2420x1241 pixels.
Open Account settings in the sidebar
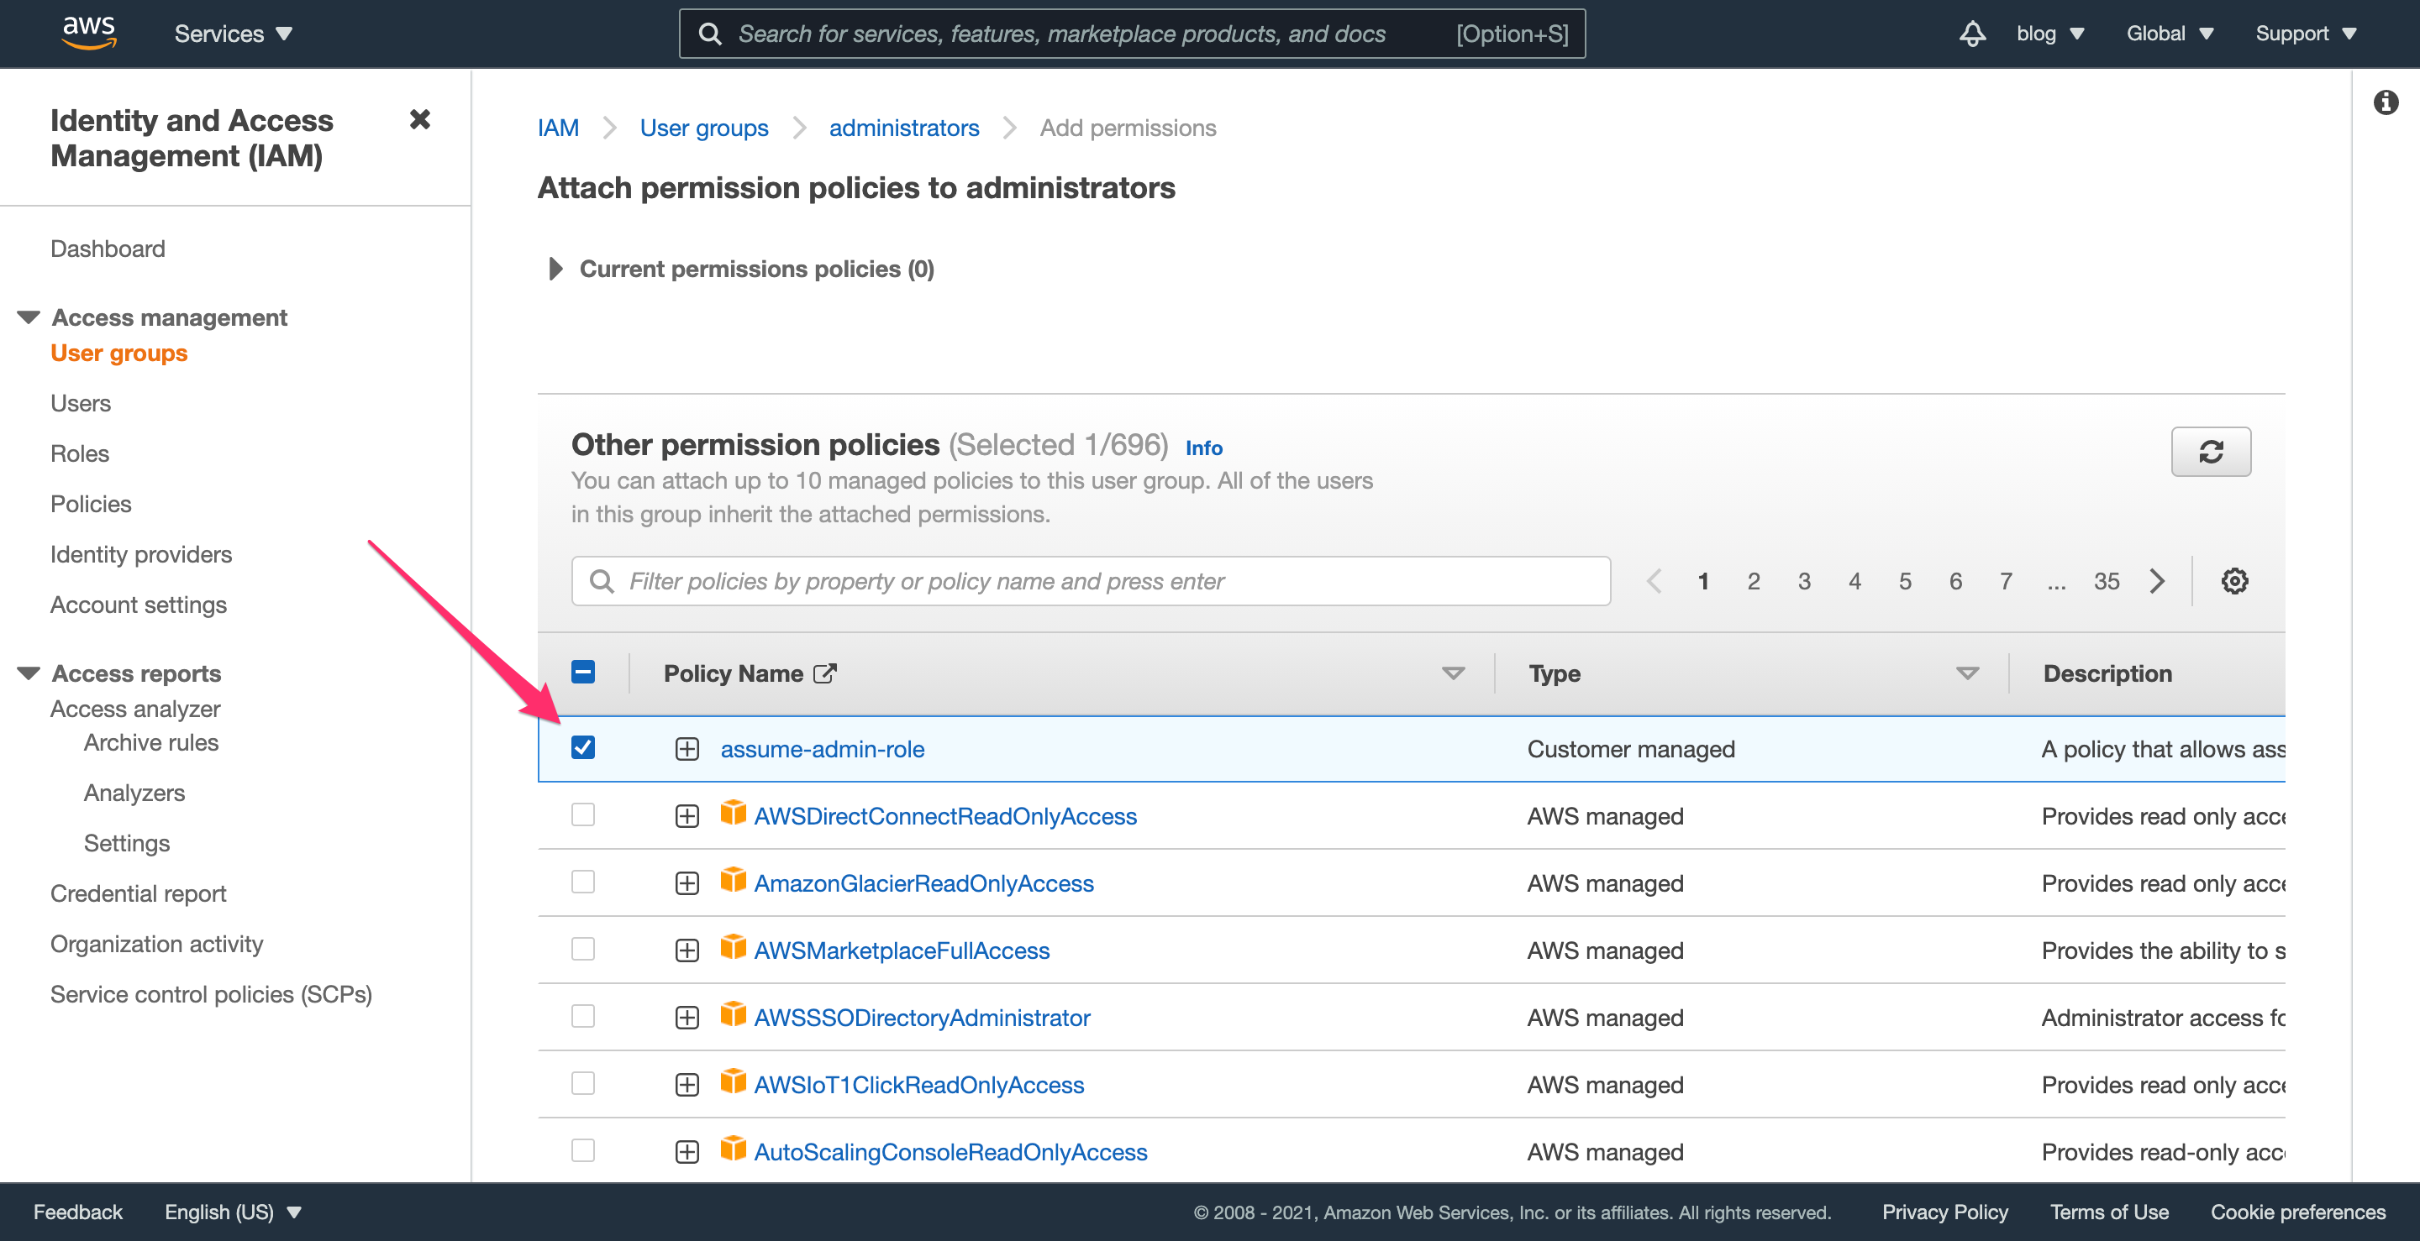pyautogui.click(x=139, y=605)
